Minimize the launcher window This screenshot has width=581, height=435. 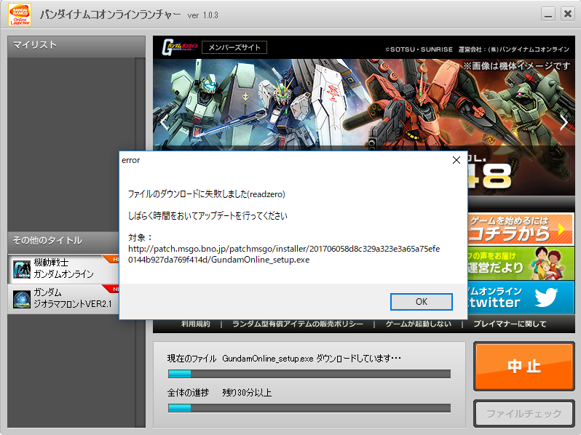click(548, 15)
